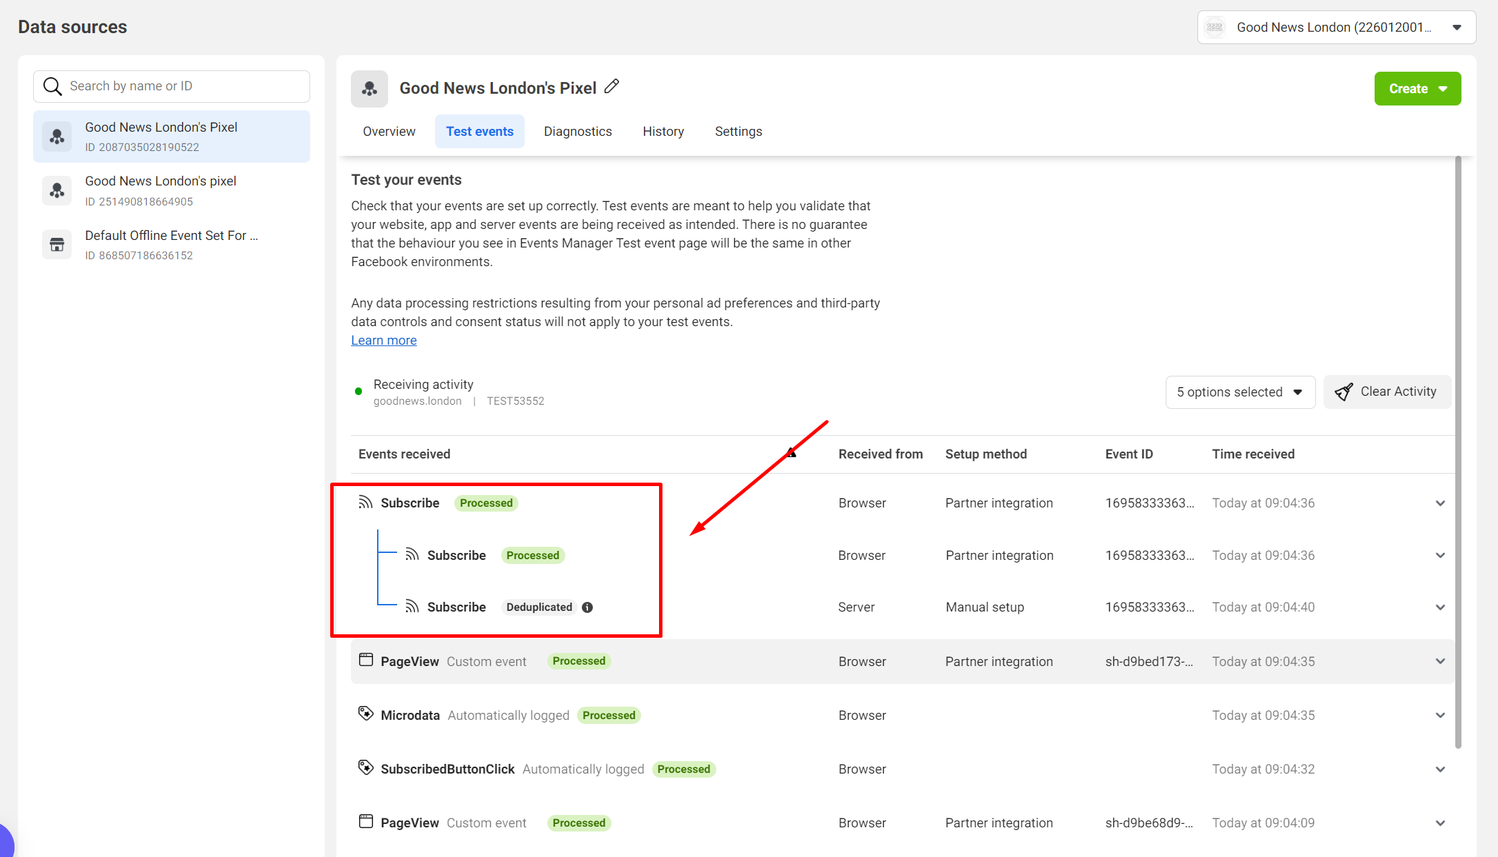Click the info icon next to Deduplicated

[x=587, y=607]
